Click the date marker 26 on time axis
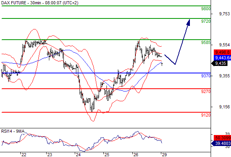231x157 pixels. point(136,155)
